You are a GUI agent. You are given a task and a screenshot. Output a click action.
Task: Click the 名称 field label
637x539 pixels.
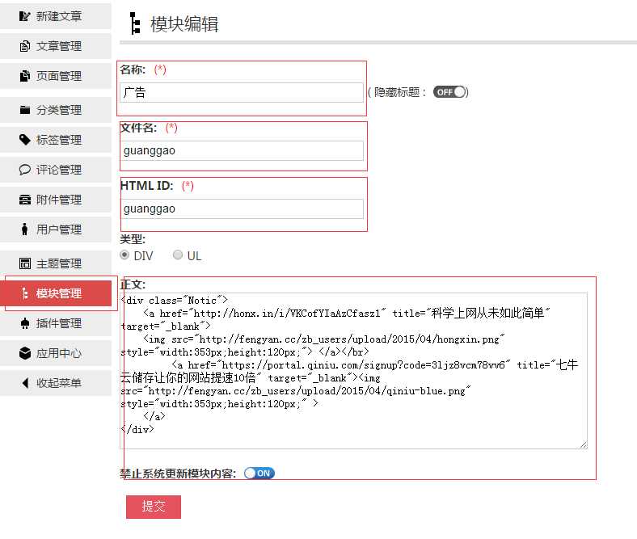pyautogui.click(x=133, y=69)
